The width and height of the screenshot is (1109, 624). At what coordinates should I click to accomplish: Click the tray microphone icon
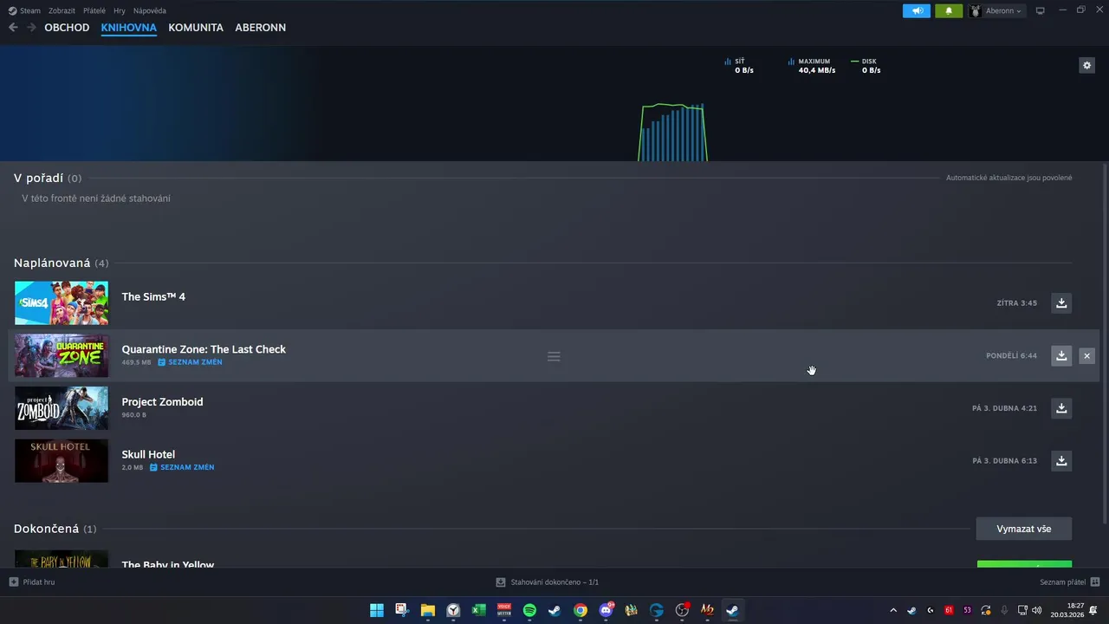(1004, 610)
